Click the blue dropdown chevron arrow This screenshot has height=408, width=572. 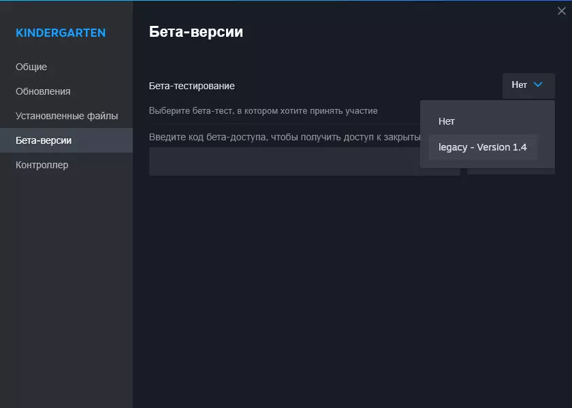(x=538, y=85)
